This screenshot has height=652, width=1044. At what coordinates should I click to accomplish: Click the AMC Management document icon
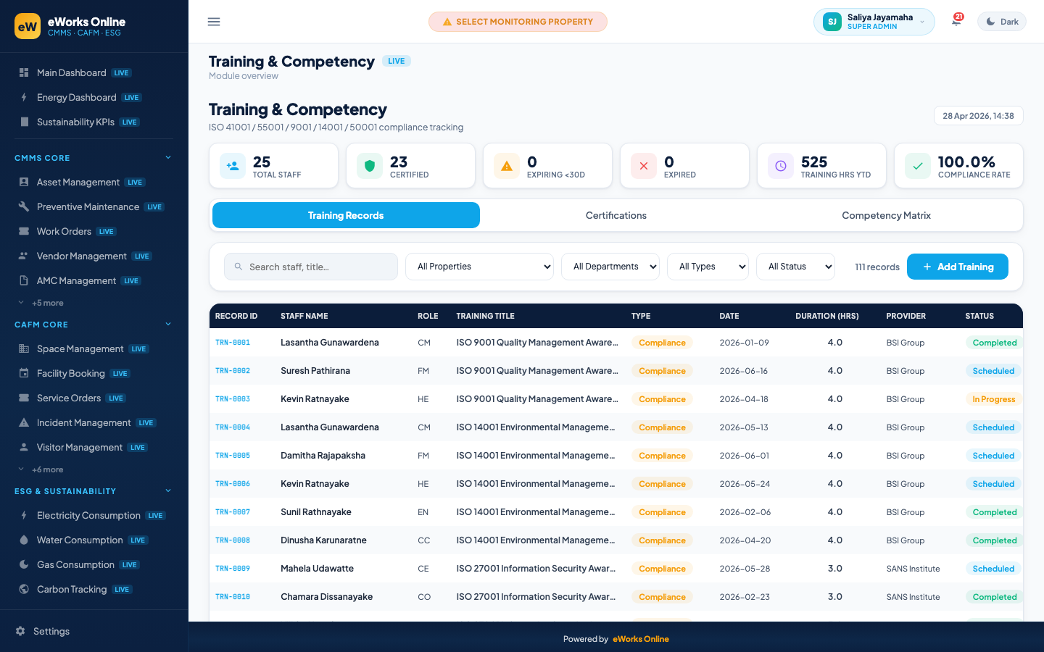tap(24, 280)
